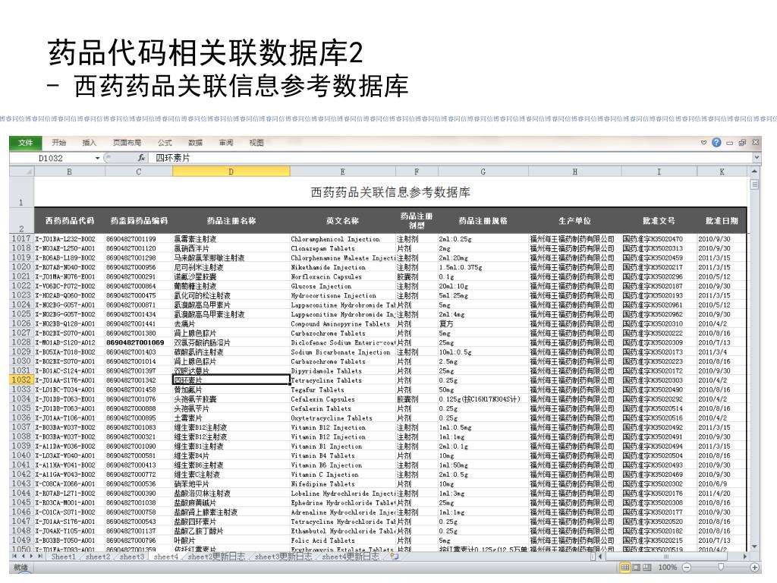Click the 西药药品代码 column header cell
The image size is (777, 583).
[69, 221]
